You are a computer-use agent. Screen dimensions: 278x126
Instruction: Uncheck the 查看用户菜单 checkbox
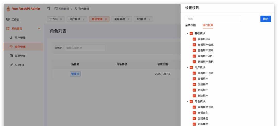(194, 50)
